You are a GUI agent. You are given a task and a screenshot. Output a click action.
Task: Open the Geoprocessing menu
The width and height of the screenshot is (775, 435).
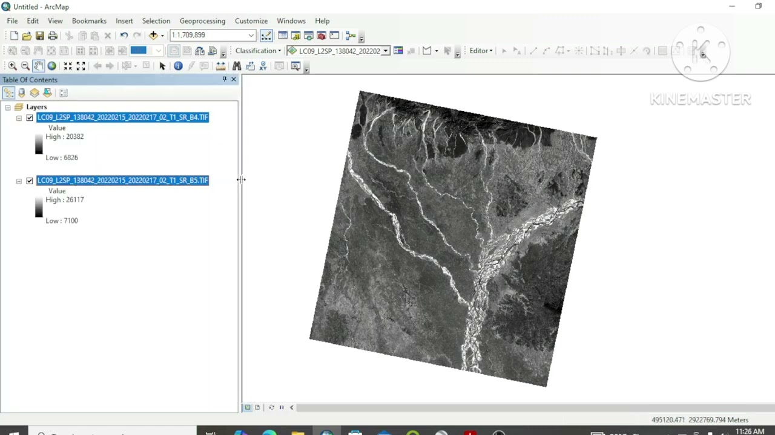pos(202,21)
